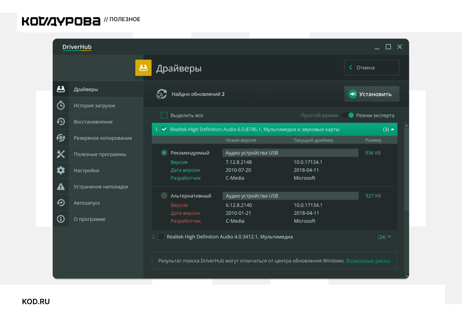Click the backup (Резервное копирование) icon
462x317 pixels.
[61, 138]
